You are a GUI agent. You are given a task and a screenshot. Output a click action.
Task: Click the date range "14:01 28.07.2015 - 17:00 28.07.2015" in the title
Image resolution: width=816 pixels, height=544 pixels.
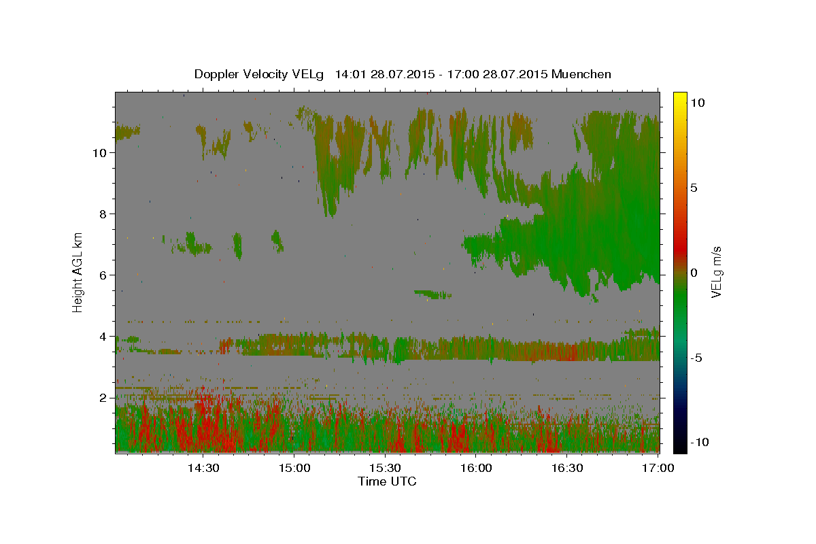[x=442, y=74]
